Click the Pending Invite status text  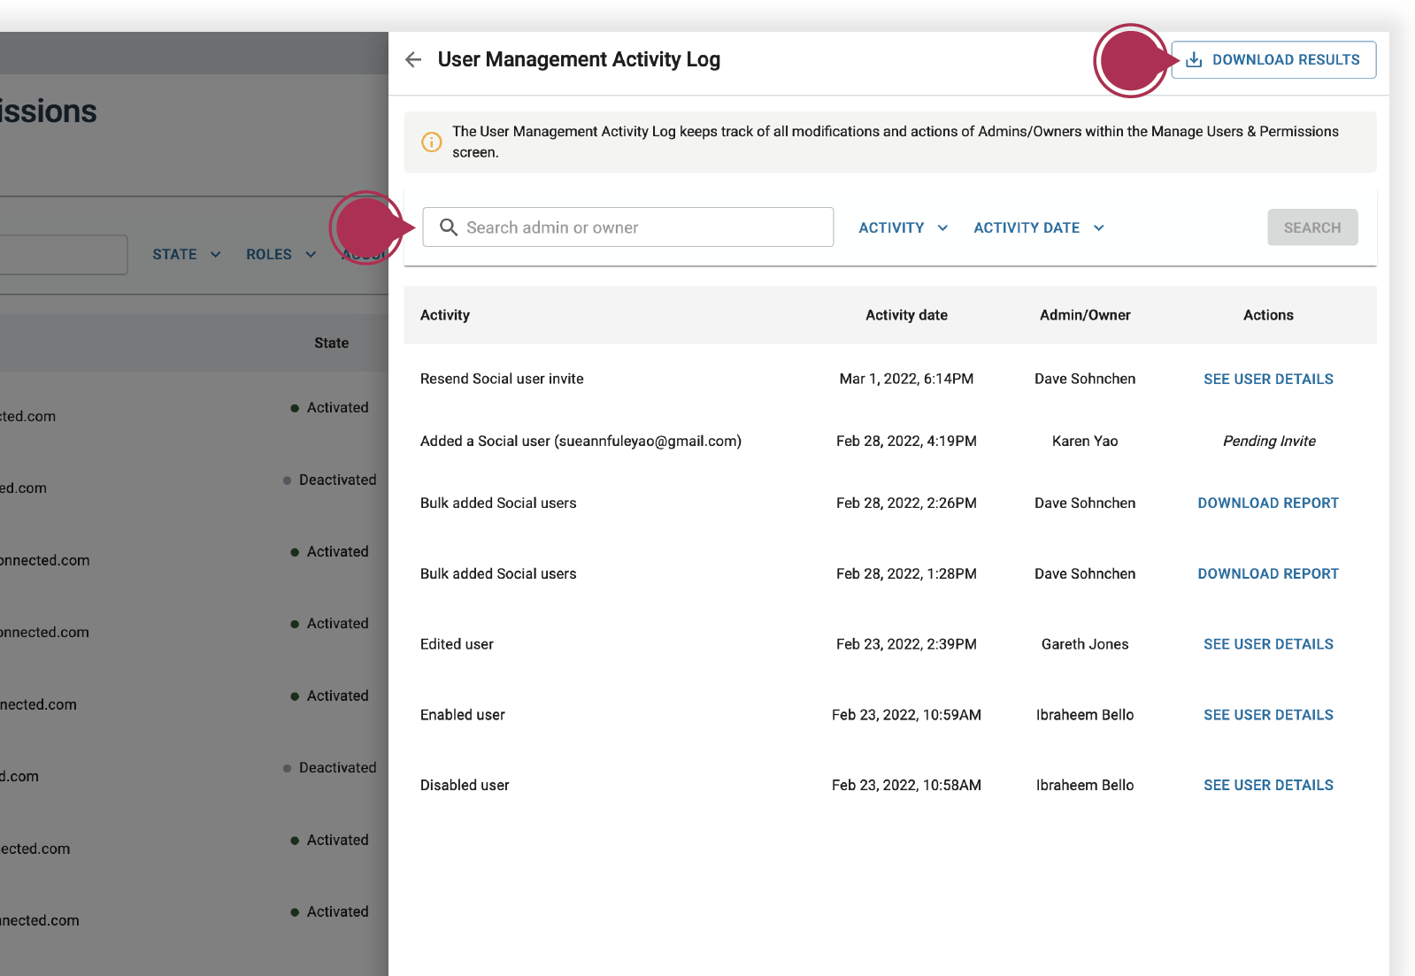[x=1269, y=441]
